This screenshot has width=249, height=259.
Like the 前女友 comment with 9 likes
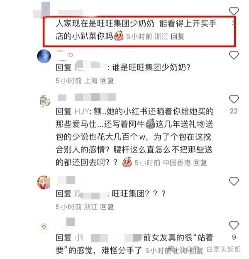[234, 225]
